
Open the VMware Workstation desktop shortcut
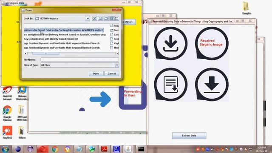22,93
